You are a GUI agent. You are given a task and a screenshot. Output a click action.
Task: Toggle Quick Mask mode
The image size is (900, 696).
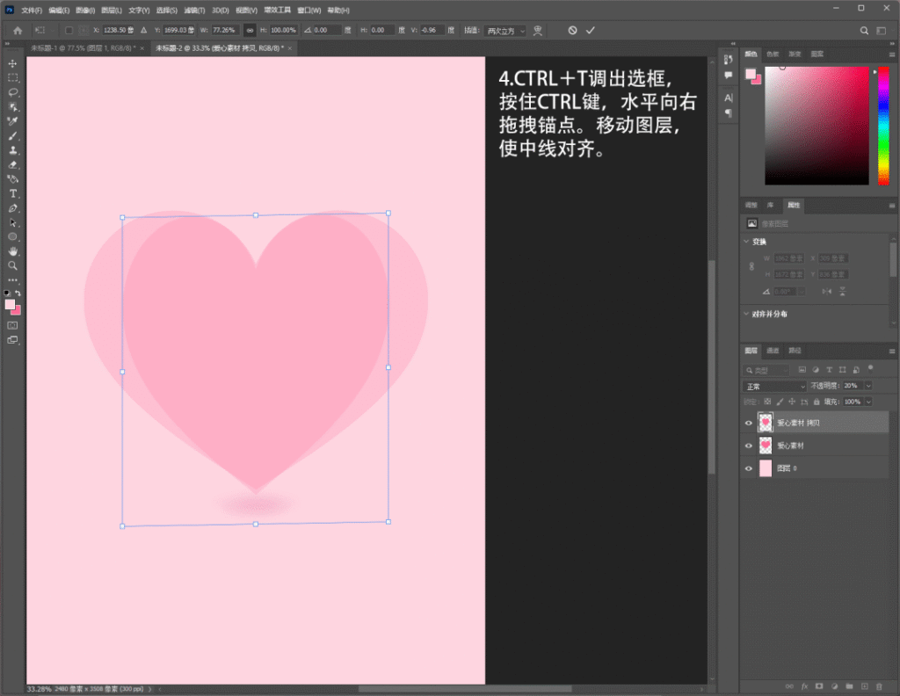pyautogui.click(x=12, y=325)
